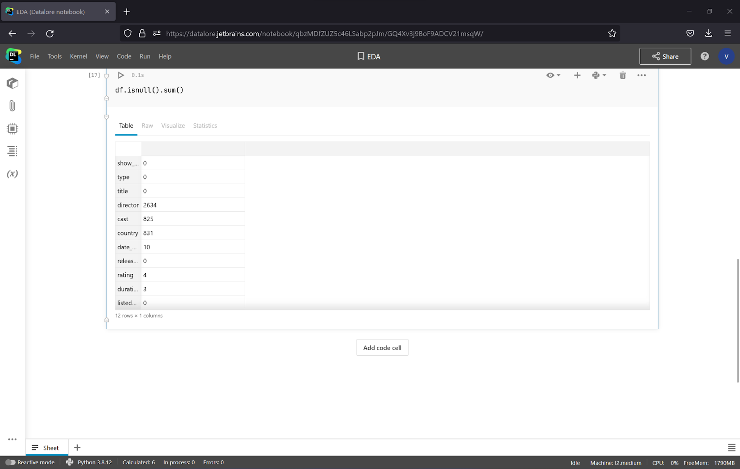
Task: Collapse cell output using fold handle
Action: pos(106,117)
